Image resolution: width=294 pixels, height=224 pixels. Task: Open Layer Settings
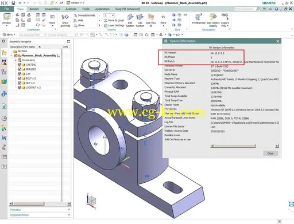pyautogui.click(x=114, y=25)
